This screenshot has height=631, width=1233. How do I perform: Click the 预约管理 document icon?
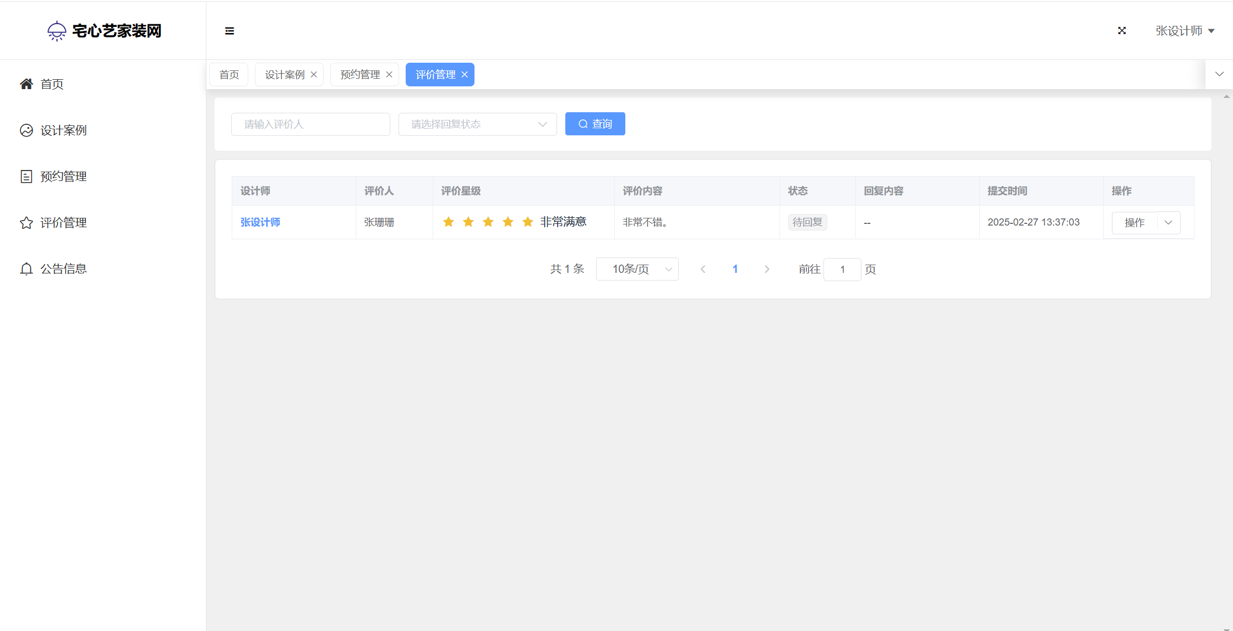[26, 177]
